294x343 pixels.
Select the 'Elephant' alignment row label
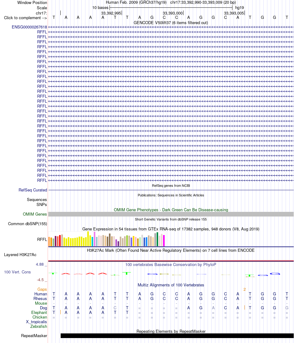[39, 313]
